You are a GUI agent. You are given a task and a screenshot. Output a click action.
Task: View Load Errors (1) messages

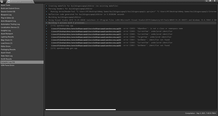22,43
